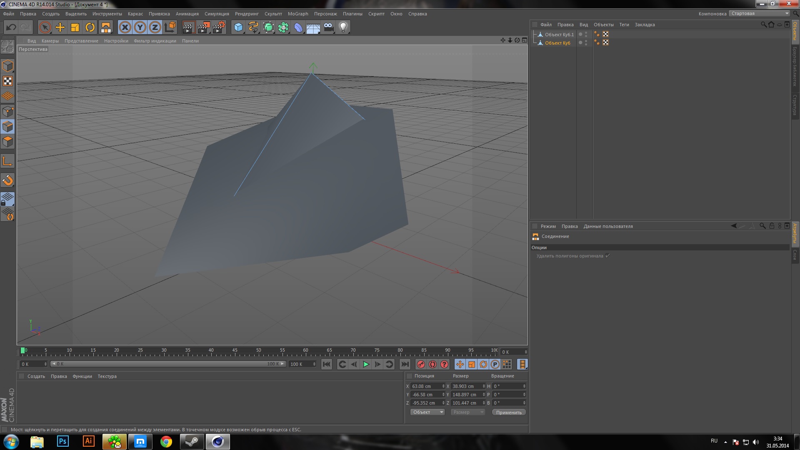This screenshot has height=450, width=800.
Task: Click the Undo arrow icon
Action: (11, 27)
